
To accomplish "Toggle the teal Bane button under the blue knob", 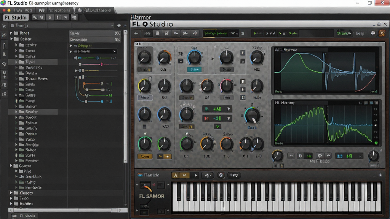I will pos(194,70).
